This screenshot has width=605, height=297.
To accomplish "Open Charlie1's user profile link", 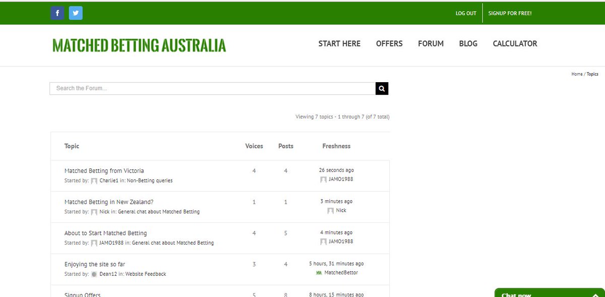I will coord(108,181).
